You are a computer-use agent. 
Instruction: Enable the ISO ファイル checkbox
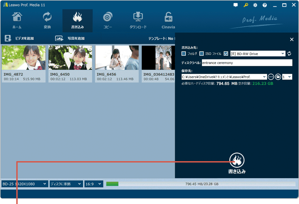202,54
